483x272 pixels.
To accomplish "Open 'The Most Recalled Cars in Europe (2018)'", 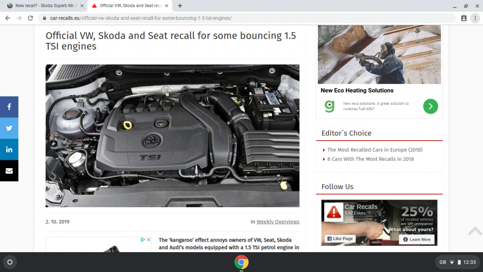I will tap(375, 150).
